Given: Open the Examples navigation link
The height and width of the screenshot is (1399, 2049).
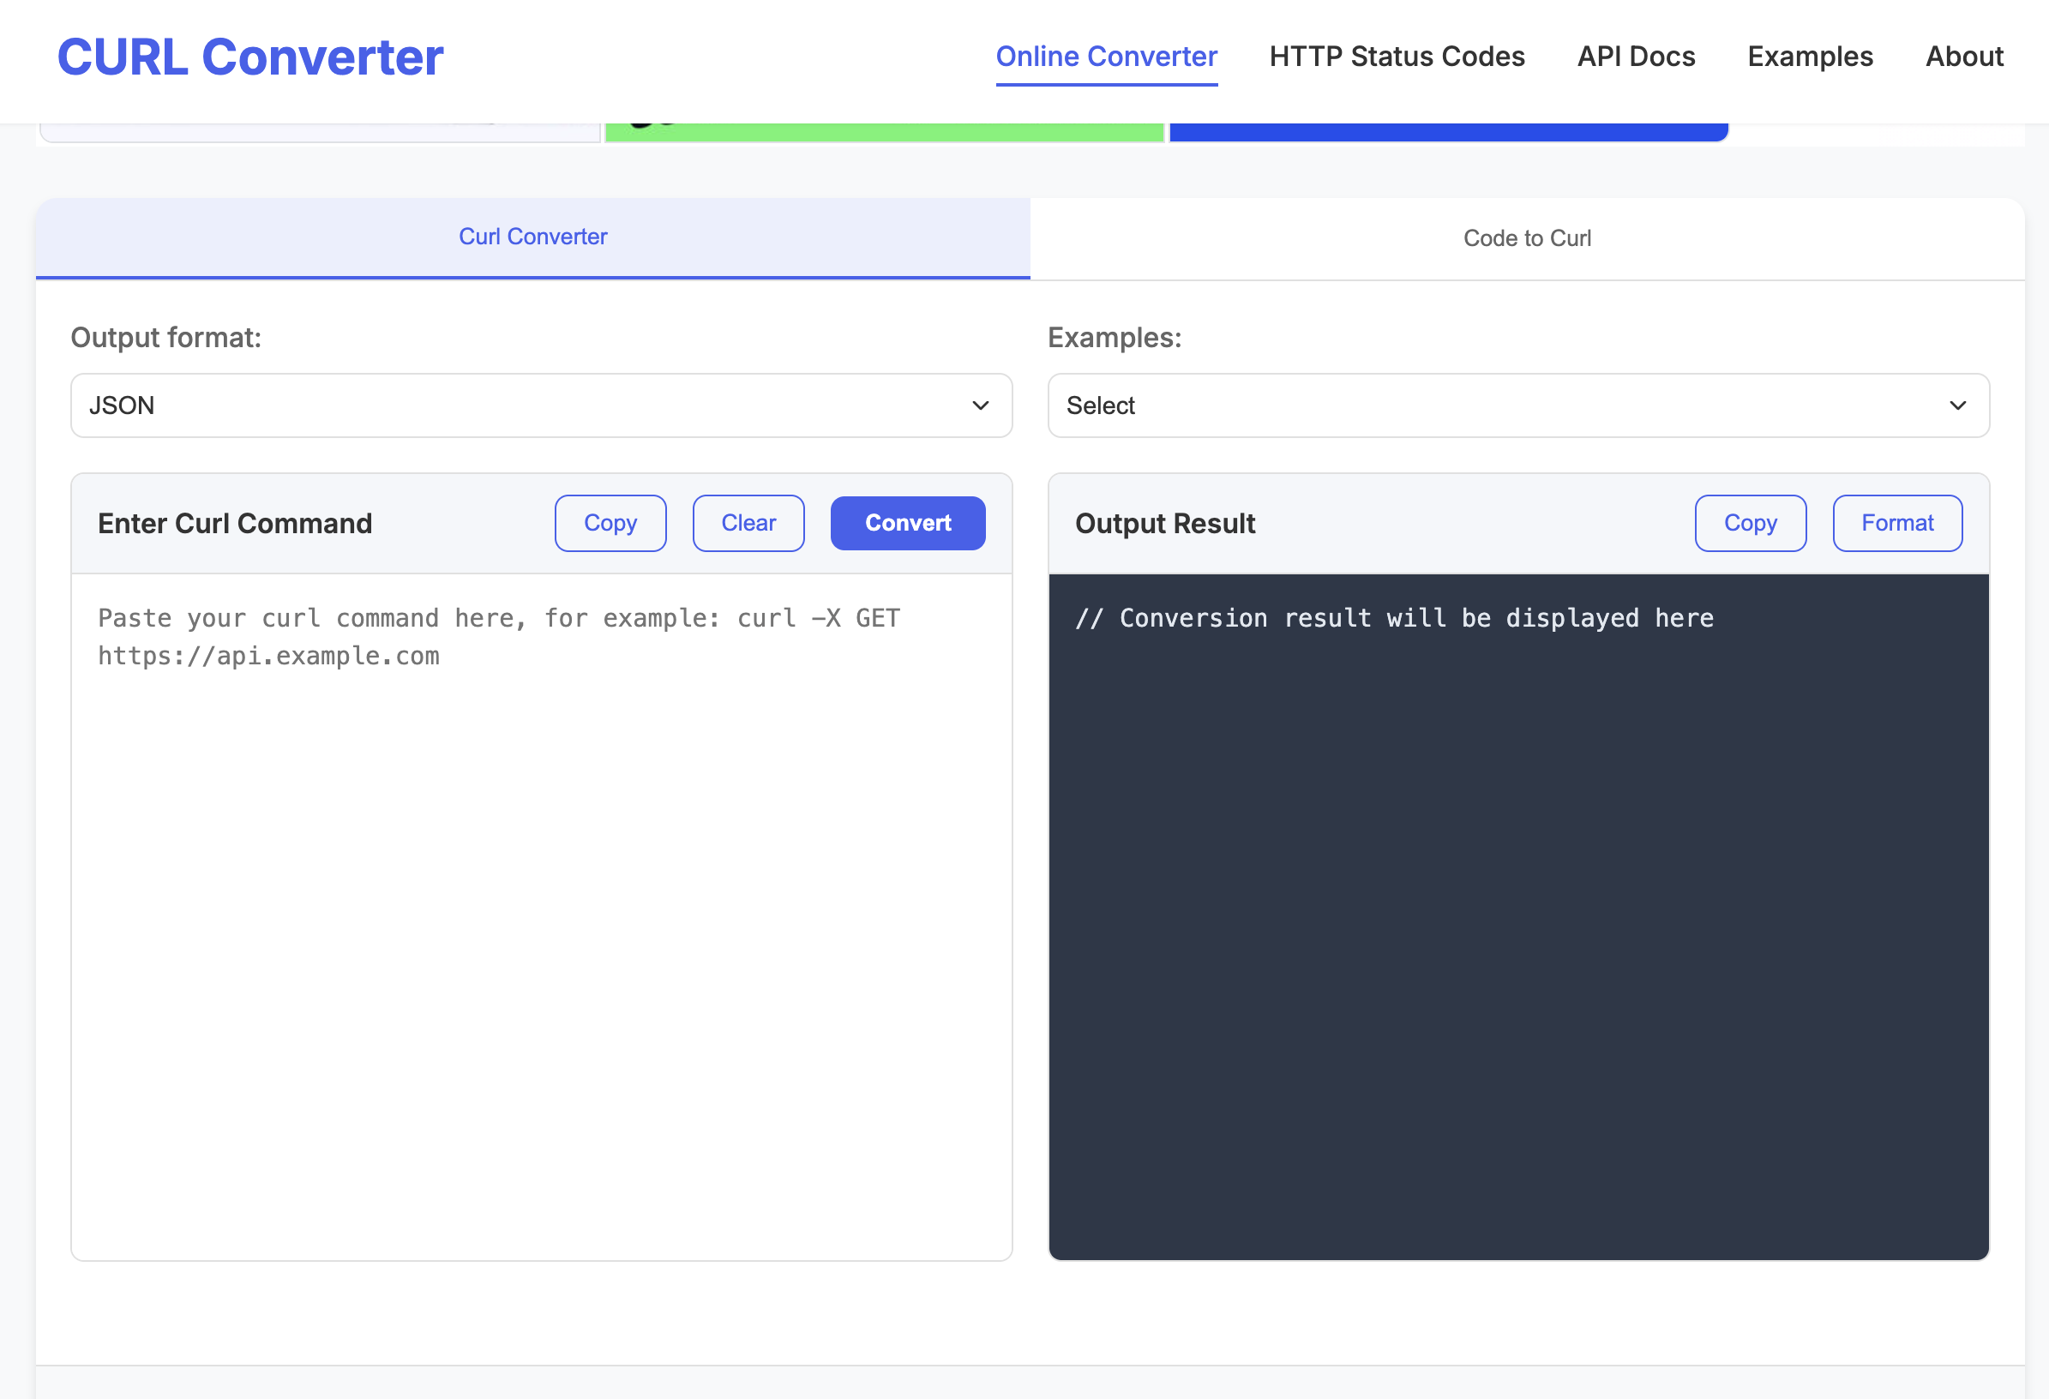Looking at the screenshot, I should tap(1810, 57).
